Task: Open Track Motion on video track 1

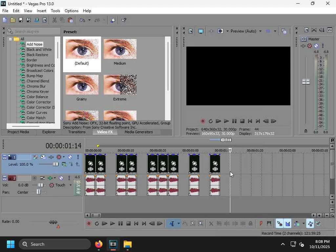Action: [43, 157]
